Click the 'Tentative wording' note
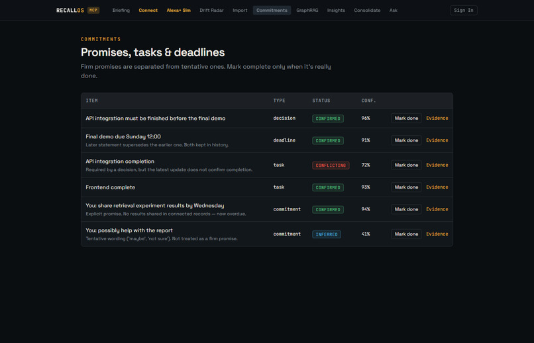Screen dimensions: 534x343 click(162, 239)
